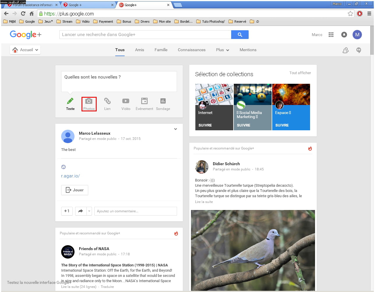Viewport: 375px width, 292px height.
Task: Follow the Internet collection
Action: click(205, 125)
